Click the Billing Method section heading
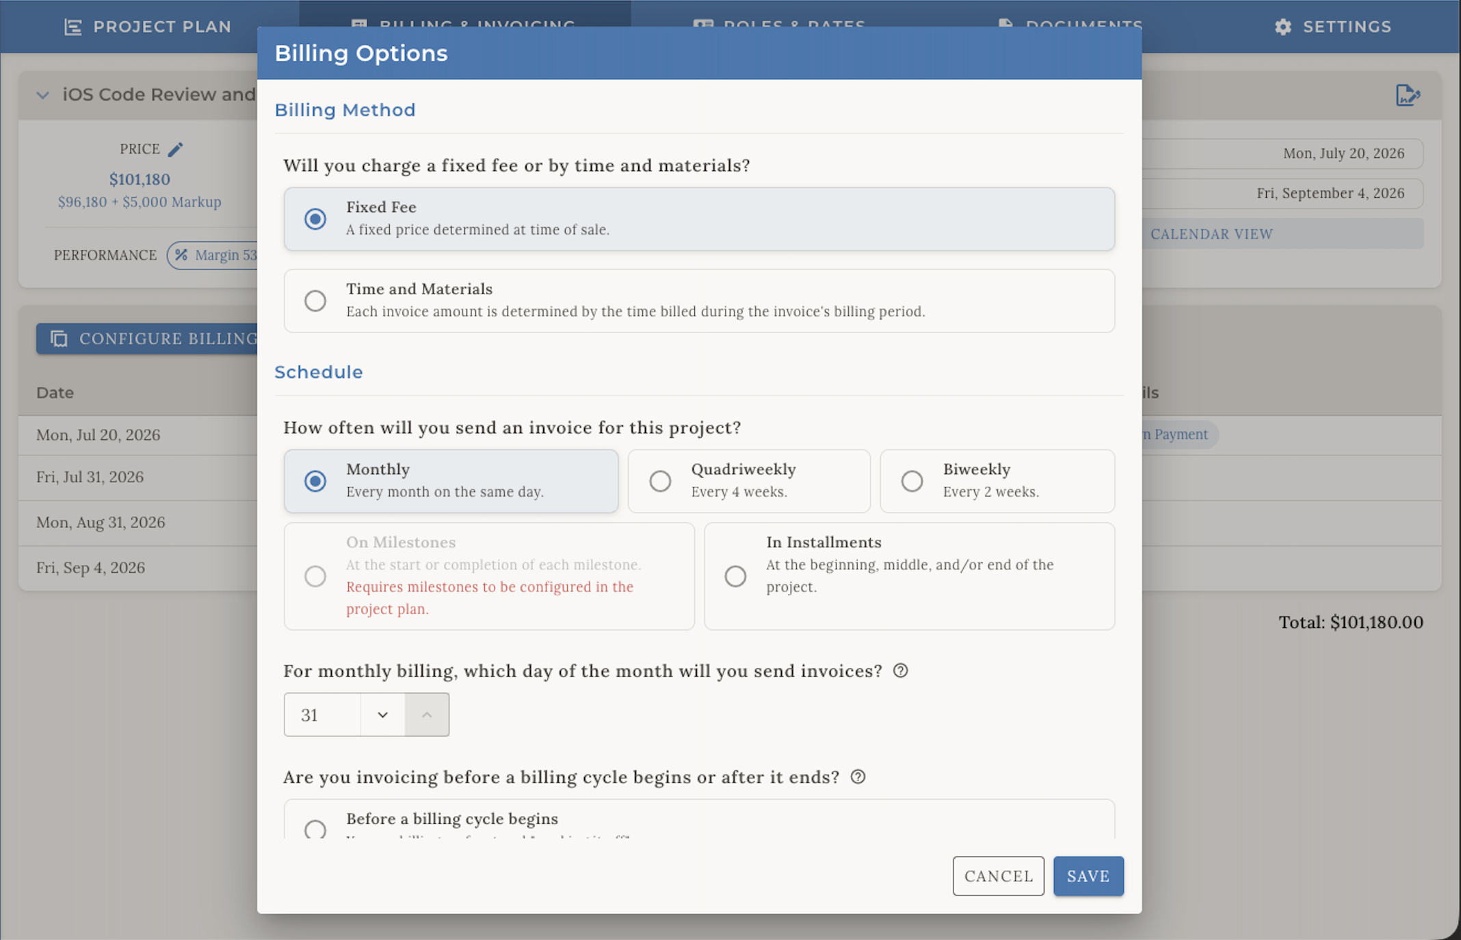 (345, 109)
